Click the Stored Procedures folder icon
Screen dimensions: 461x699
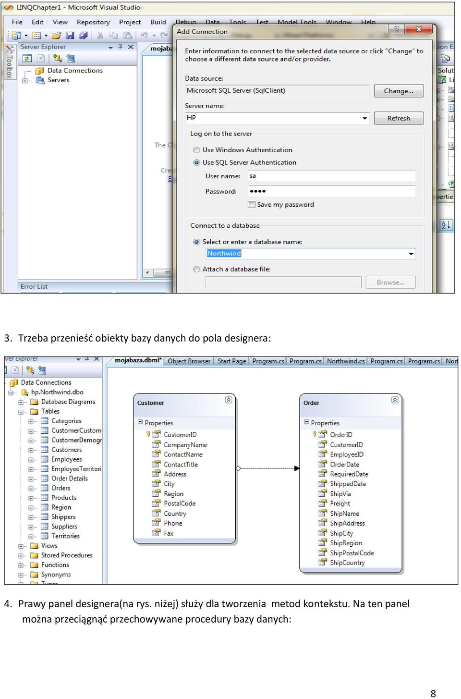click(x=34, y=555)
